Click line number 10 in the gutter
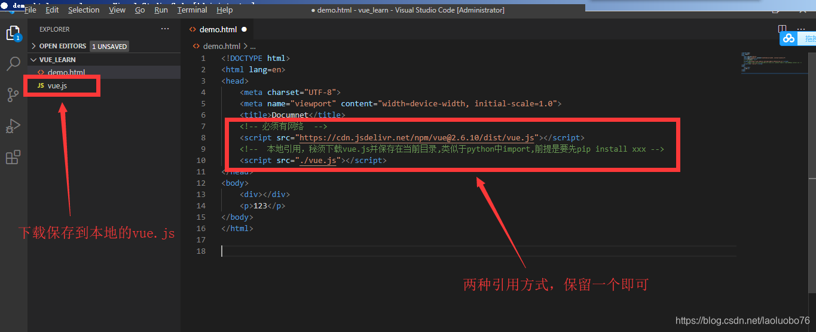This screenshot has width=816, height=332. pos(201,161)
